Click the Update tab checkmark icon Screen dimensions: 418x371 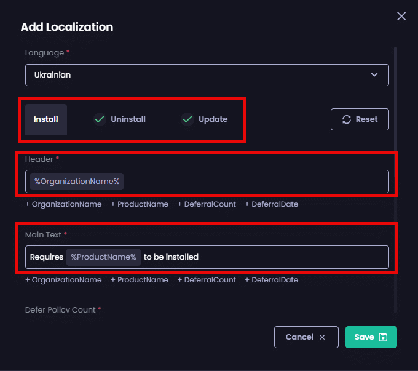pyautogui.click(x=187, y=119)
